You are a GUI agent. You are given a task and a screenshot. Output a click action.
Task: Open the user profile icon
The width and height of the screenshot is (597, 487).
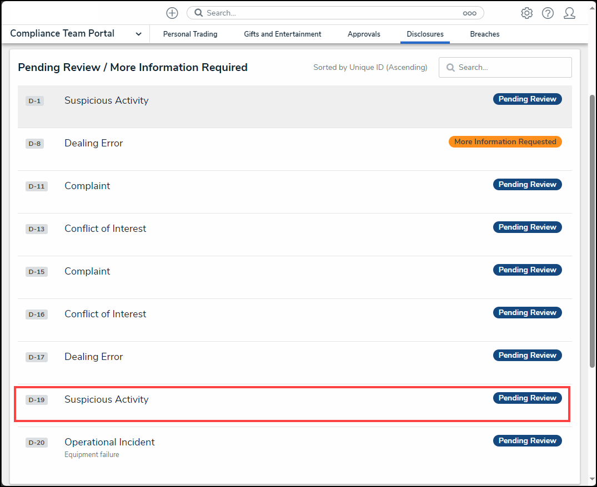click(x=569, y=13)
